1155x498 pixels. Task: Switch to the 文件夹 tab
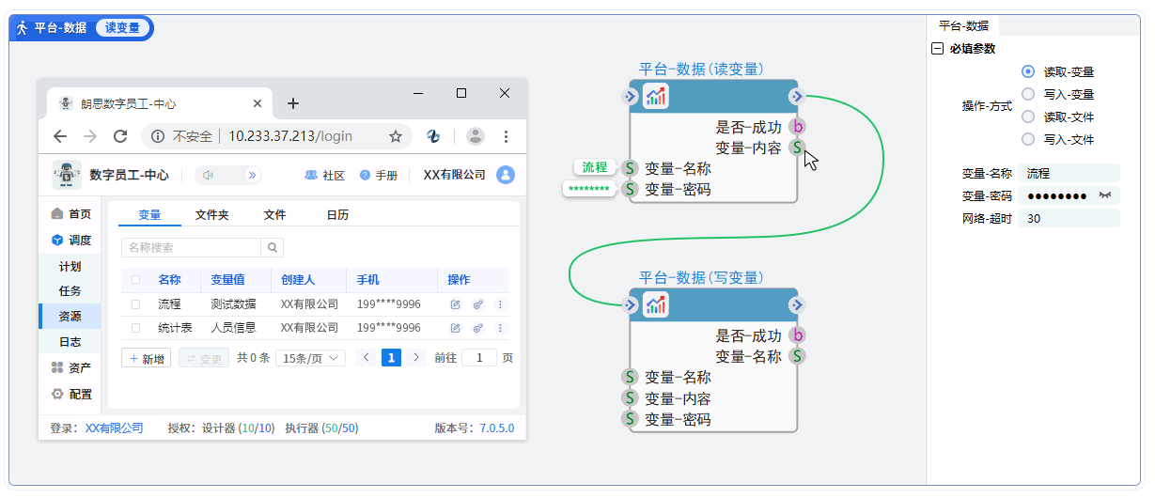[x=211, y=215]
